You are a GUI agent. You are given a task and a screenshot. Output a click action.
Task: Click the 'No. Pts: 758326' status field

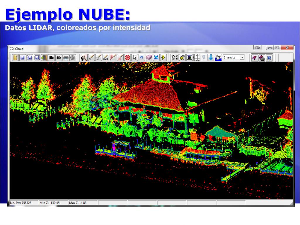(24, 203)
